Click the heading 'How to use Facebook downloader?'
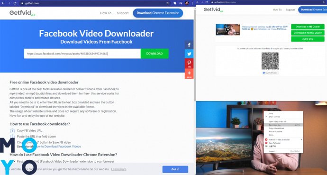Viewport: 327px width, 175px height. coord(40,124)
